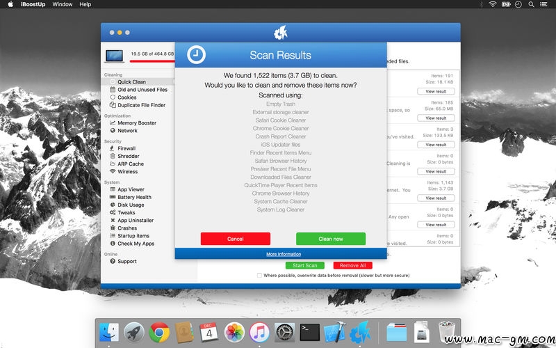Open the Network globe icon

[x=113, y=131]
